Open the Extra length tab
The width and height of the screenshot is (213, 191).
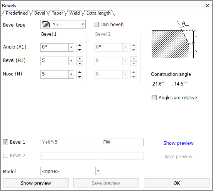pyautogui.click(x=98, y=13)
